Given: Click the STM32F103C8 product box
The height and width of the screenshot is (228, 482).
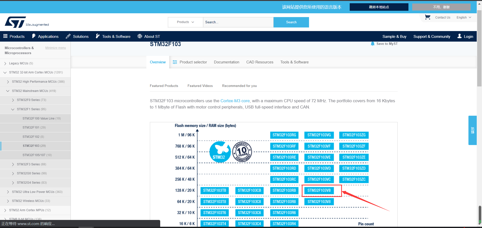Looking at the screenshot, I should tap(249, 202).
